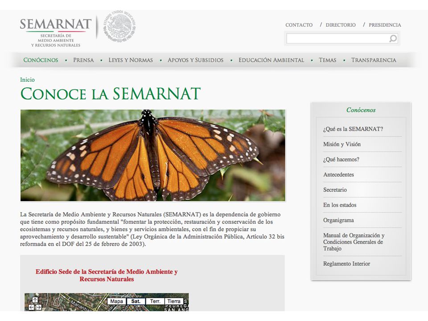Open ¿Qué es la SEMARNAT? sidebar link

[x=353, y=129]
